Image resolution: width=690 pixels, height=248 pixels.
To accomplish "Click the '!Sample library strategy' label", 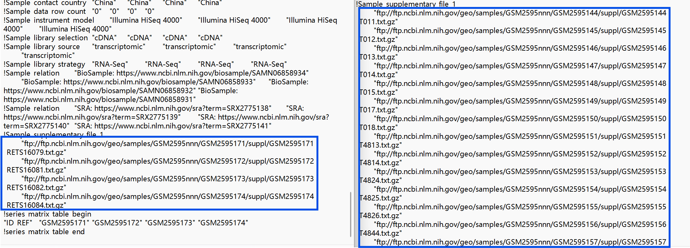I will [44, 64].
